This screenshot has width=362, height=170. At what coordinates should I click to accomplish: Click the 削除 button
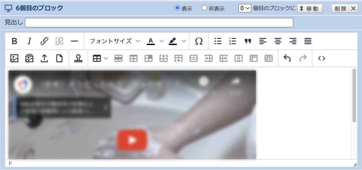[x=340, y=8]
